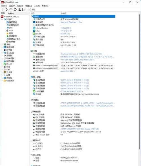Image resolution: width=141 pixels, height=166 pixels.
Task: Expand the 多媒体 tree node
Action: 2,56
